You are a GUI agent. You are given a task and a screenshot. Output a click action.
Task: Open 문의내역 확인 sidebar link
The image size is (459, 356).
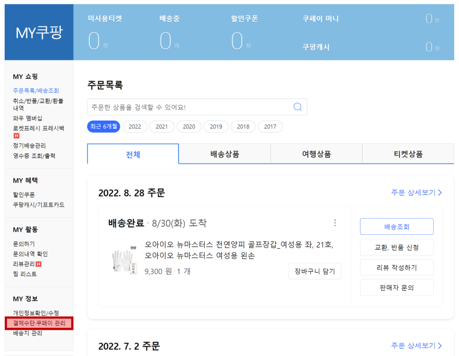click(x=30, y=254)
